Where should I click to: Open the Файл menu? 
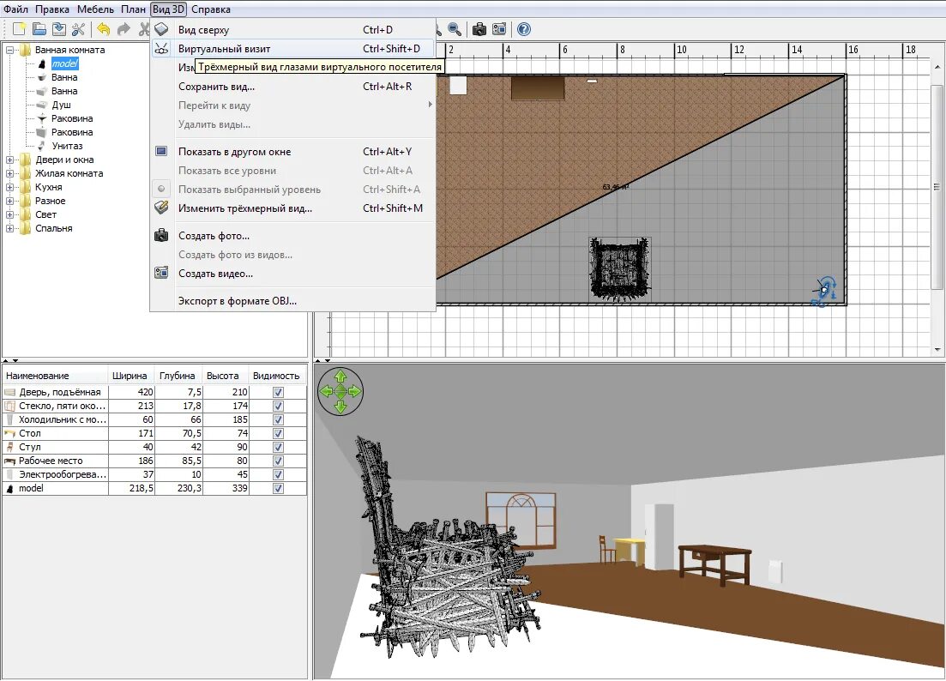pyautogui.click(x=15, y=9)
